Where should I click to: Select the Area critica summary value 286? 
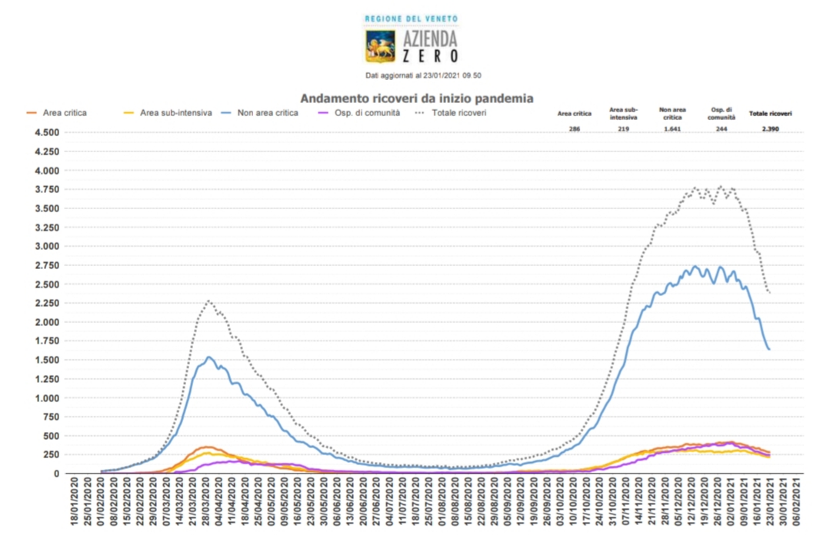575,129
